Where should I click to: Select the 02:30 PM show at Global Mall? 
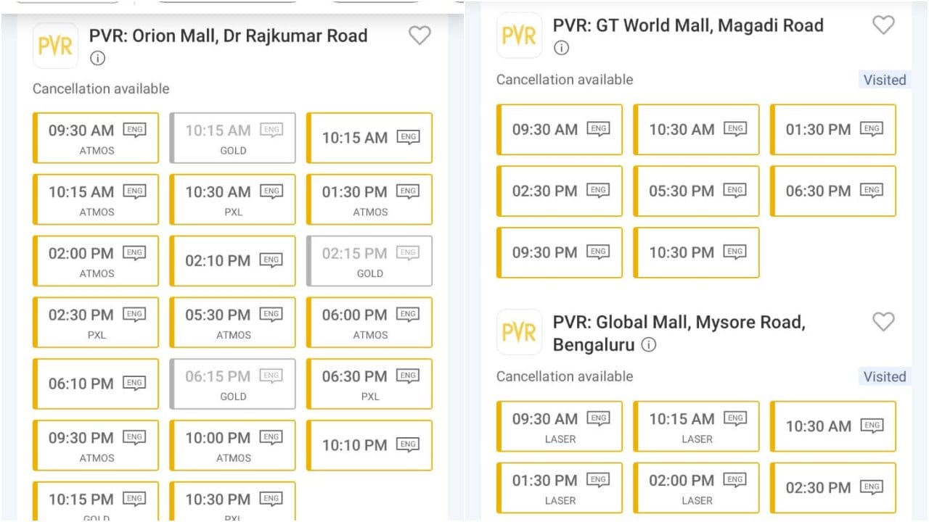click(833, 488)
